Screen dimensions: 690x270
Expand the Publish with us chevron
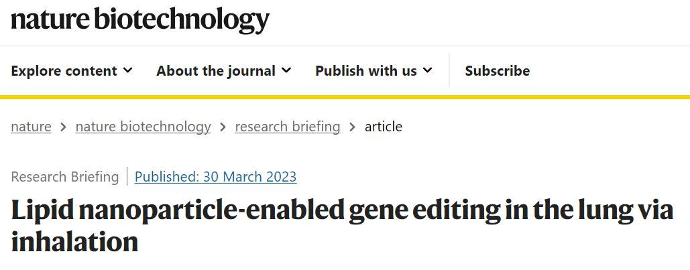(428, 70)
